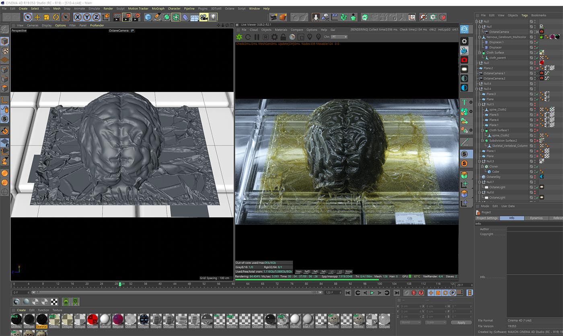
Task: Open Live Viewer Materials menu
Action: [x=281, y=30]
